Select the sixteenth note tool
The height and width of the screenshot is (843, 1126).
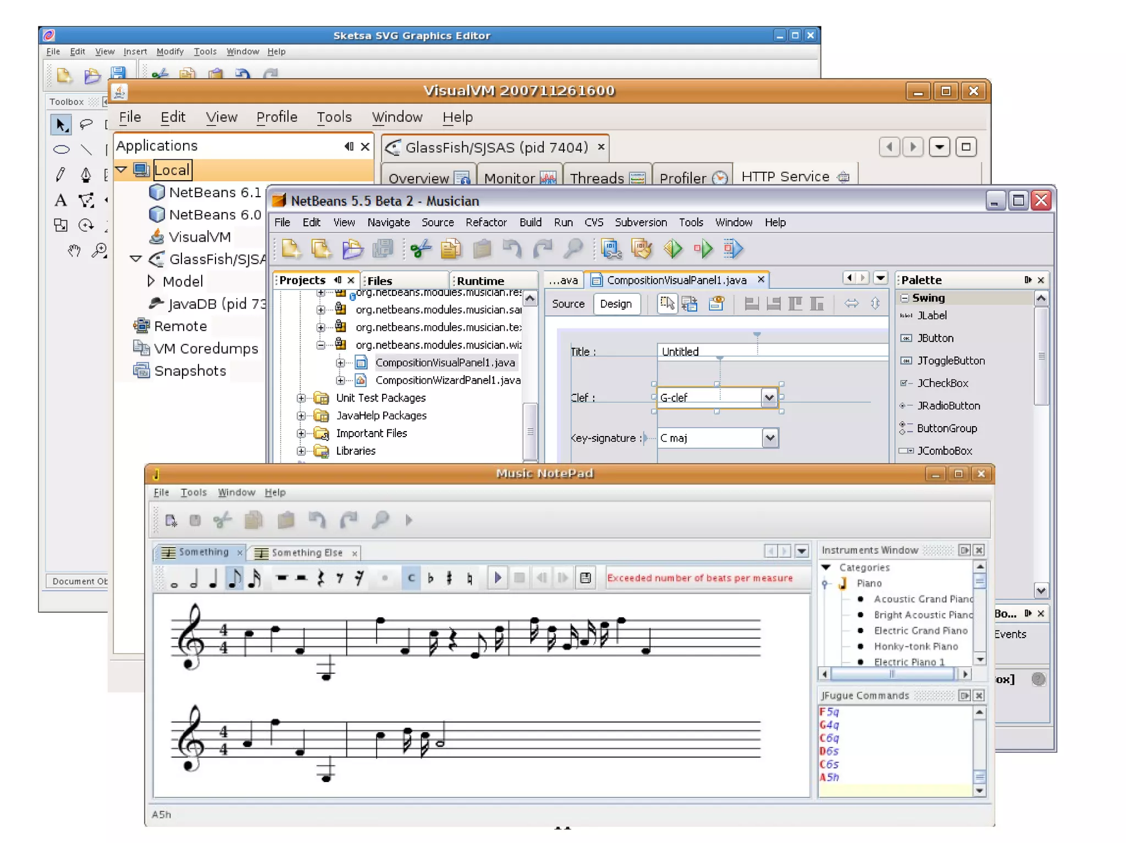(x=255, y=578)
